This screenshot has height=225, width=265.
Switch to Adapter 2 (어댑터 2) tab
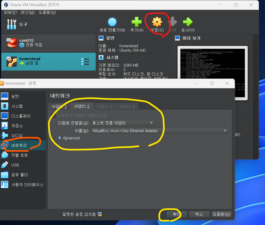82,106
